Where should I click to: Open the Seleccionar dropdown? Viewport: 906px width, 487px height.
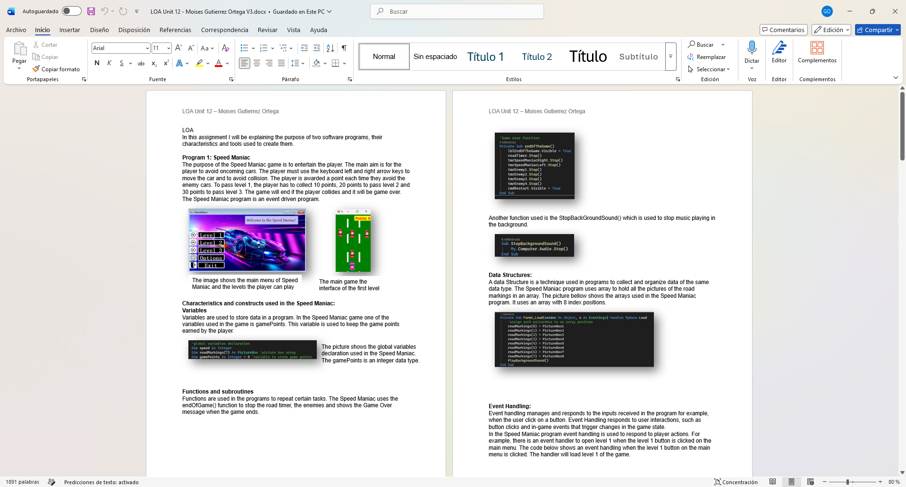coord(709,69)
